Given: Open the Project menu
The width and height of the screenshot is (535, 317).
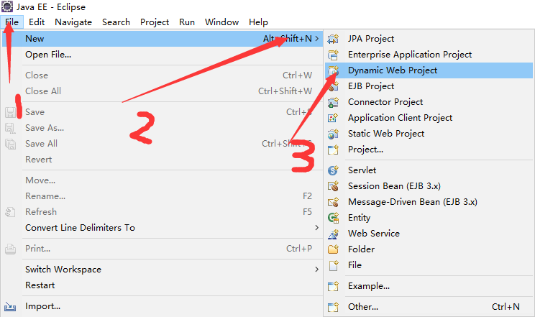Looking at the screenshot, I should tap(155, 22).
